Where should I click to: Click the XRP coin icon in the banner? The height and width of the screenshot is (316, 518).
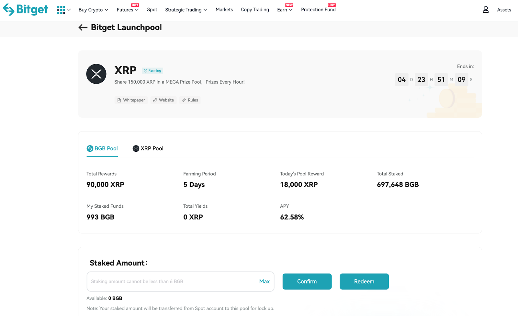click(96, 74)
